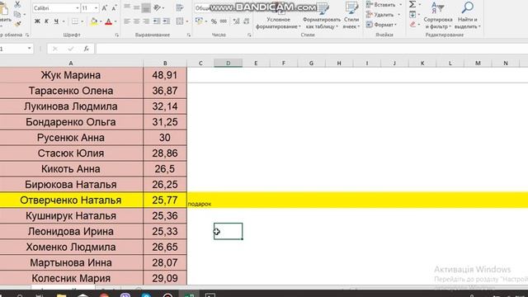528x297 pixels.
Task: Expand fill color dropdown arrow
Action: click(101, 21)
